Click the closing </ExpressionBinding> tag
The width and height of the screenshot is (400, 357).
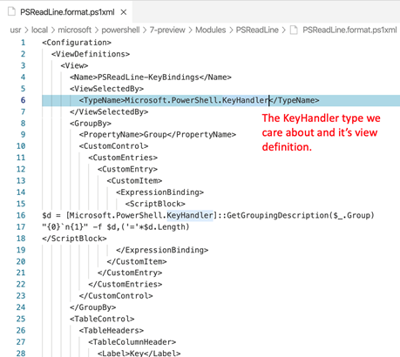coord(162,250)
